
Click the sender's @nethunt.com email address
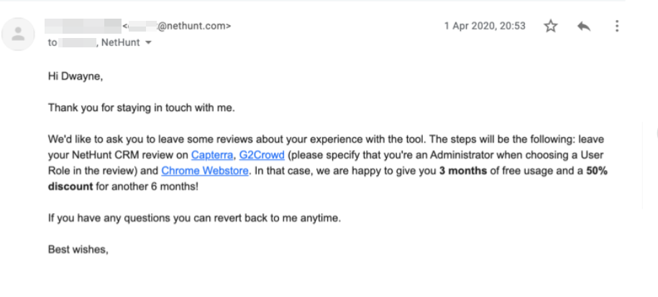(177, 26)
